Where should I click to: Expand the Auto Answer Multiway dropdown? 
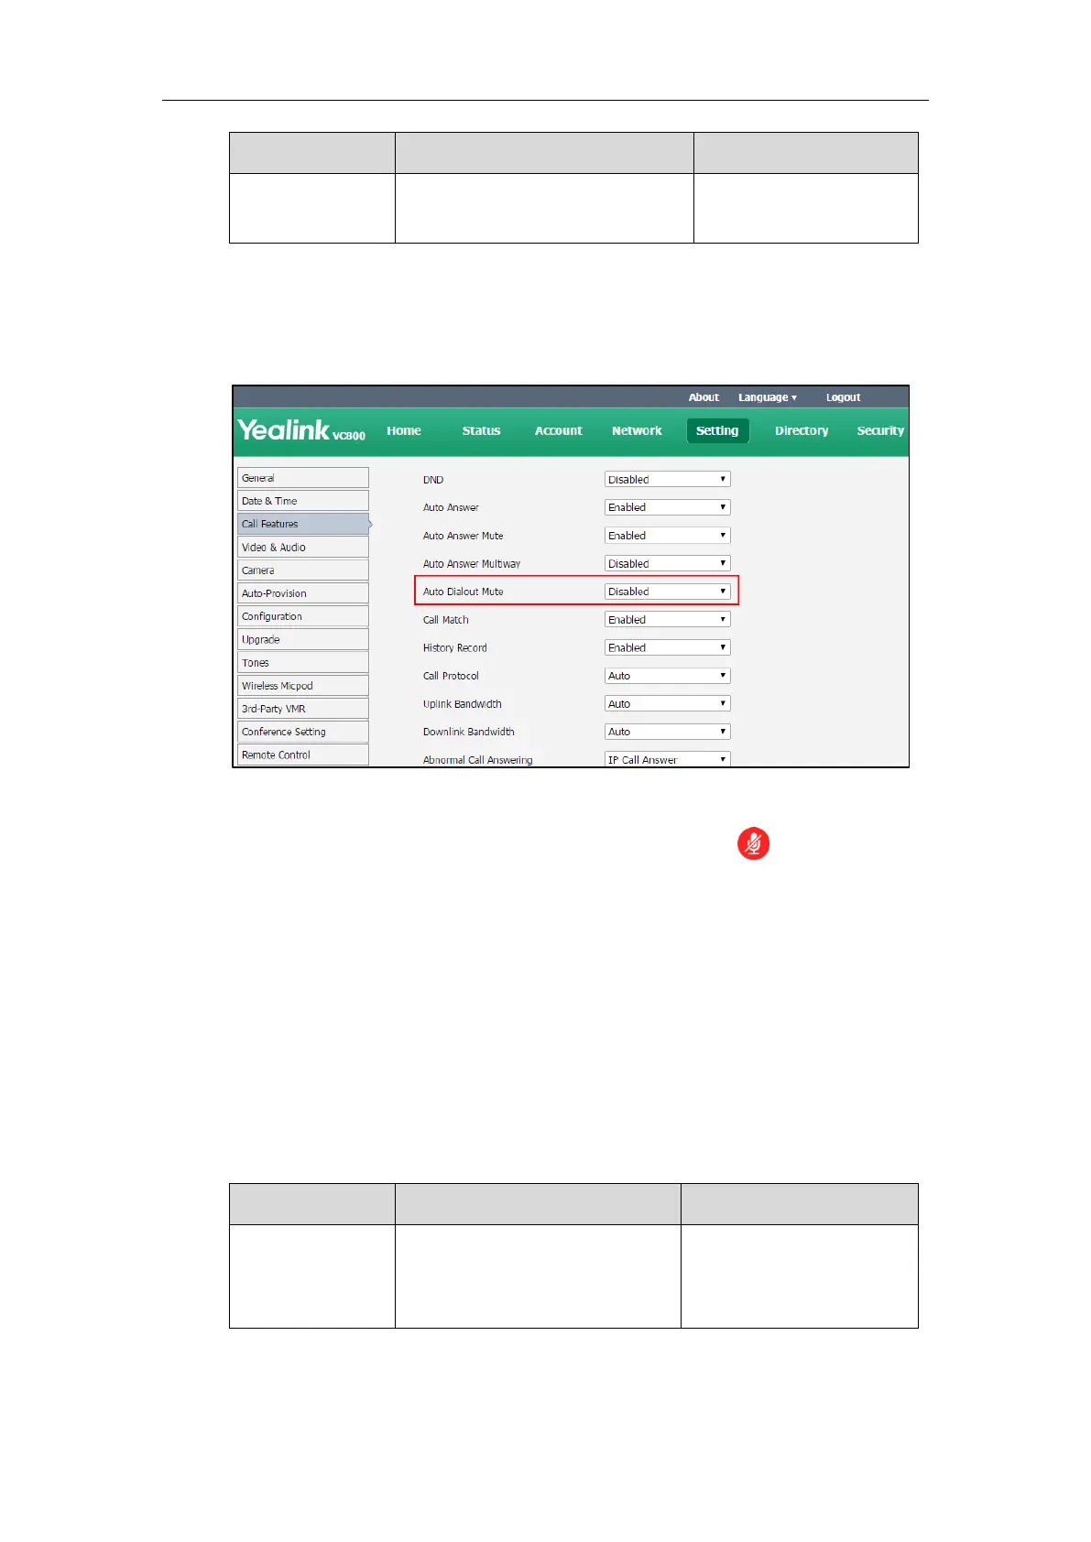pos(668,563)
